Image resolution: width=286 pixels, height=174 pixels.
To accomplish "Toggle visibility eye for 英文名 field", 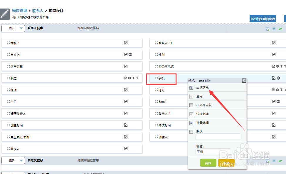I will [x=130, y=54].
